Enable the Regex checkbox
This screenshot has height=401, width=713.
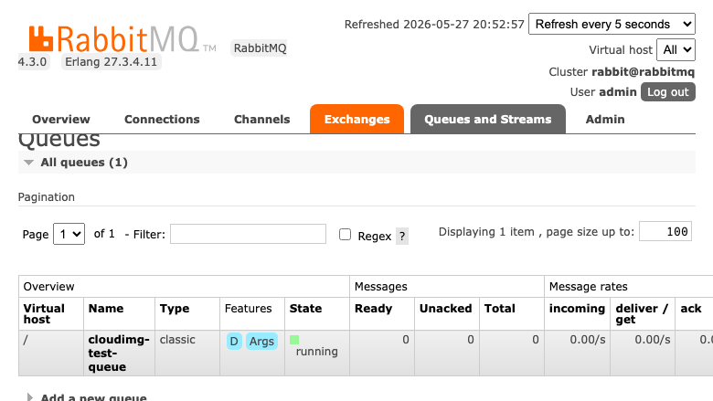346,235
